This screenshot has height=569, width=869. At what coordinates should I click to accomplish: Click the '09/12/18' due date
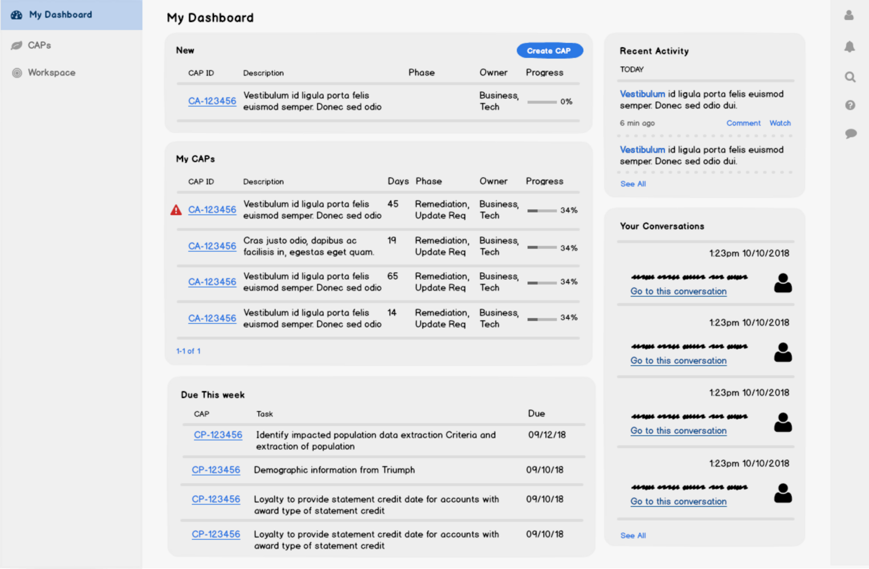tap(547, 434)
